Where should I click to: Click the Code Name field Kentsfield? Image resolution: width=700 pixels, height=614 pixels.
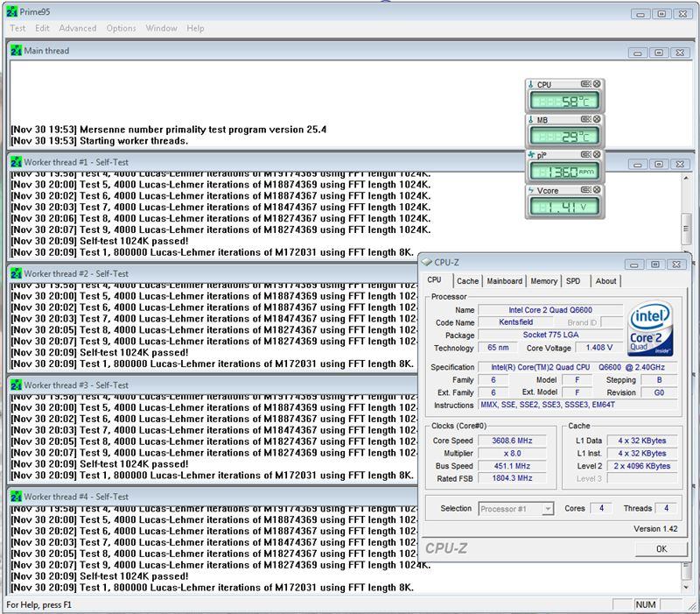coord(515,322)
